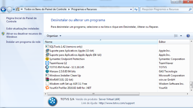Click the vertical scrollbar thumb
193x108 pixels.
coord(191,85)
